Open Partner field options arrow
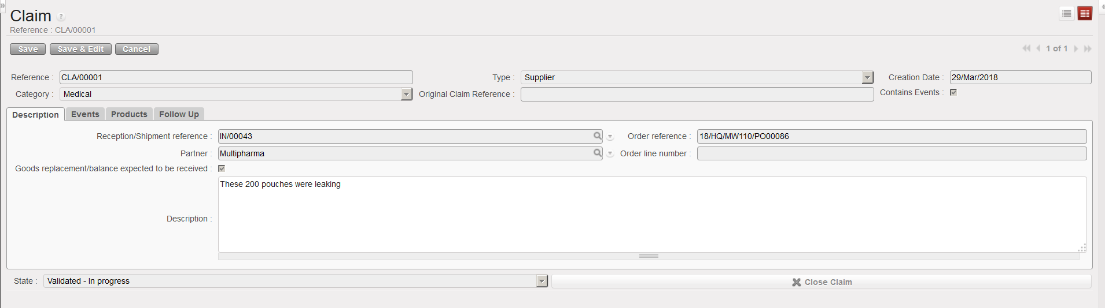Screen dimensions: 1105x308 (610, 154)
